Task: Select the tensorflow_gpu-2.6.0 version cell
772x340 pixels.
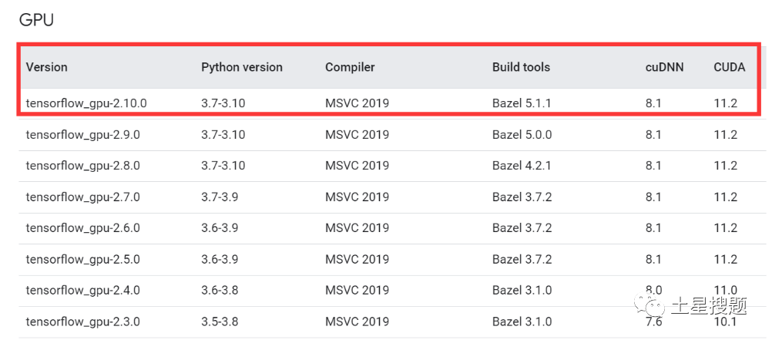Action: [x=82, y=228]
